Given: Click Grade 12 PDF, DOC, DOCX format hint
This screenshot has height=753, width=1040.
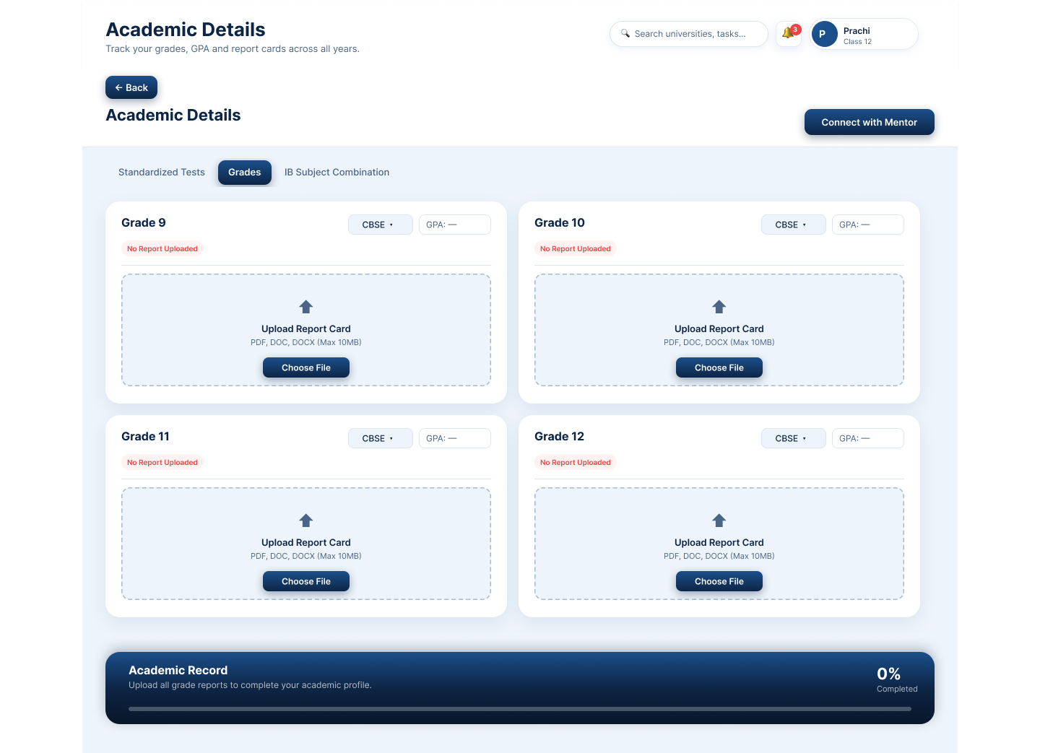Looking at the screenshot, I should coord(719,556).
